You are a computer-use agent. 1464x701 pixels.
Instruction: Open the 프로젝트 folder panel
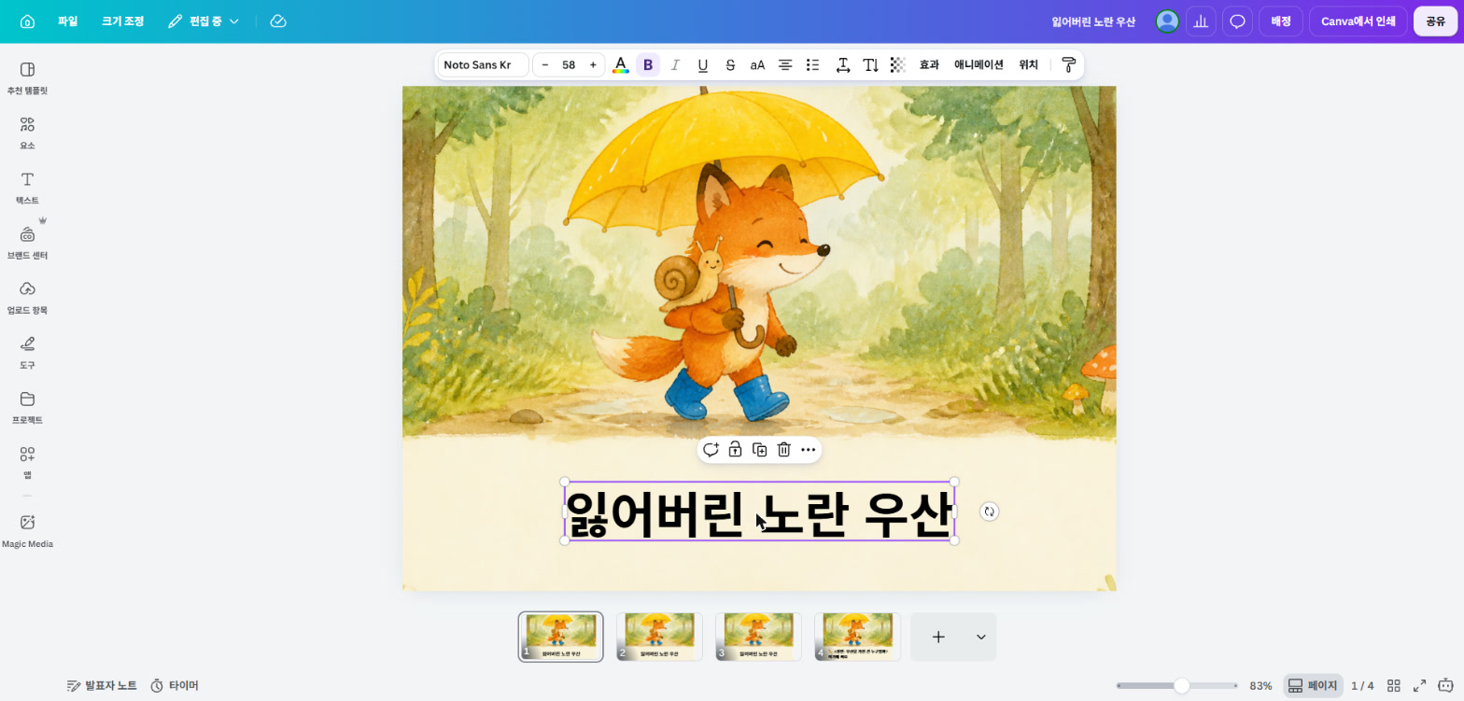[x=27, y=407]
